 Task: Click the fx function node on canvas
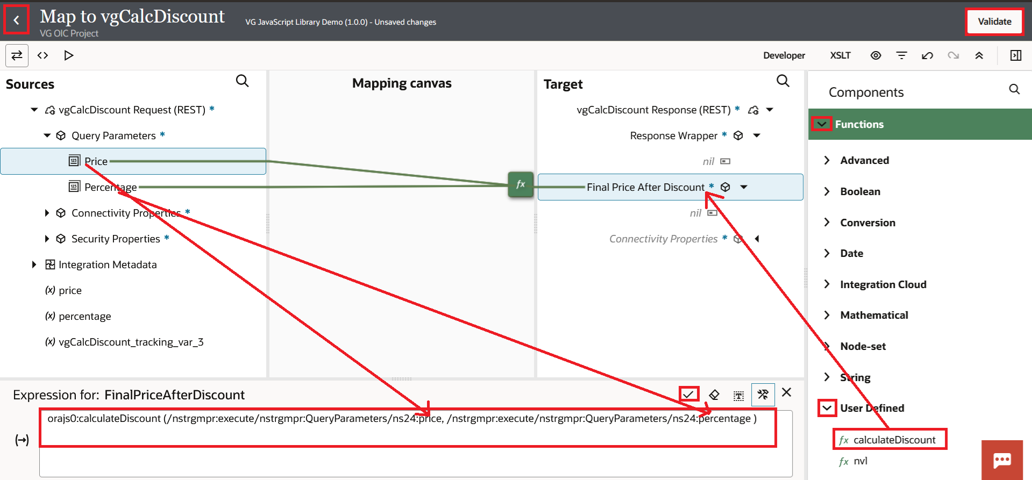[520, 184]
